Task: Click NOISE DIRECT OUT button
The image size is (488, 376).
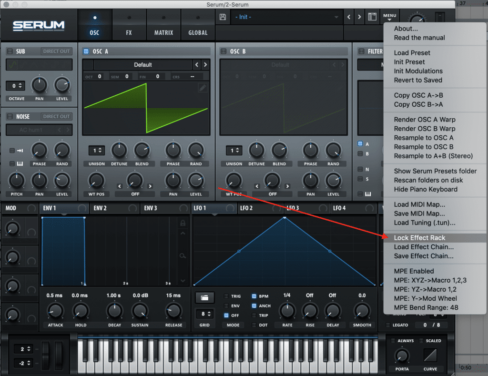Action: 56,117
